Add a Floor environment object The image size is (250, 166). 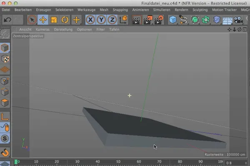227,20
